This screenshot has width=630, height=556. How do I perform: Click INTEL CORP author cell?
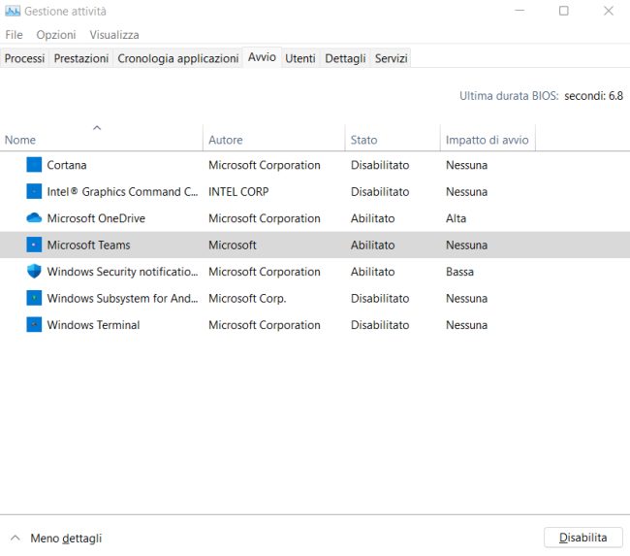pyautogui.click(x=238, y=191)
